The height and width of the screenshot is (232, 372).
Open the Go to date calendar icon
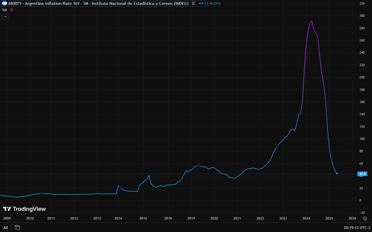pos(17,227)
